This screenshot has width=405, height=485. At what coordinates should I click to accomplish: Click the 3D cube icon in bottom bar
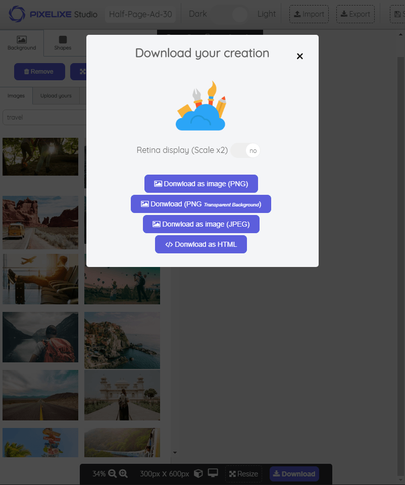click(198, 473)
